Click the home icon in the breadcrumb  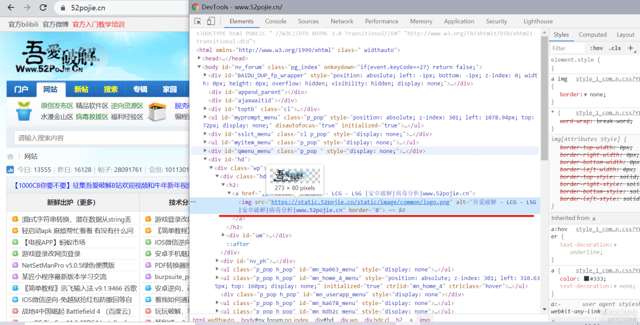point(10,156)
